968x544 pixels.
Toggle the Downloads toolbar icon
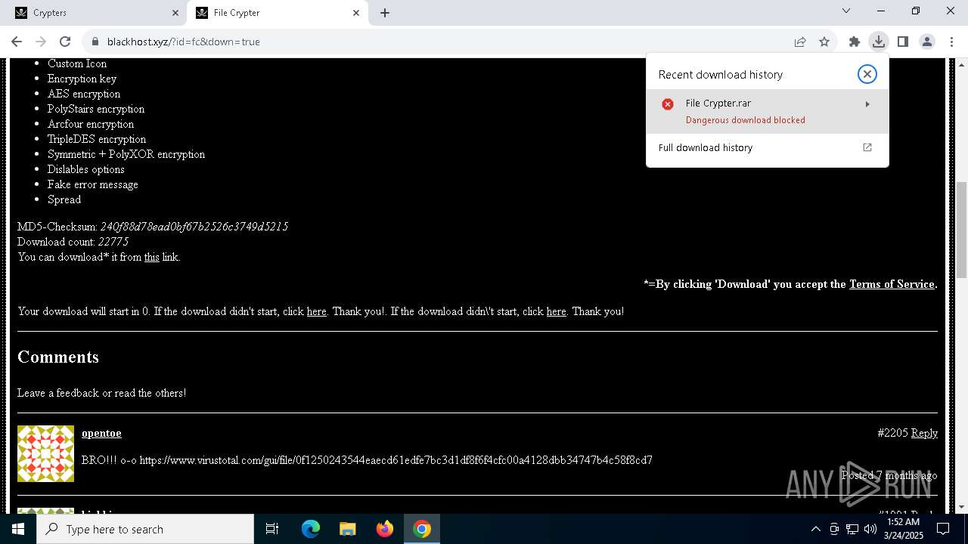[879, 42]
